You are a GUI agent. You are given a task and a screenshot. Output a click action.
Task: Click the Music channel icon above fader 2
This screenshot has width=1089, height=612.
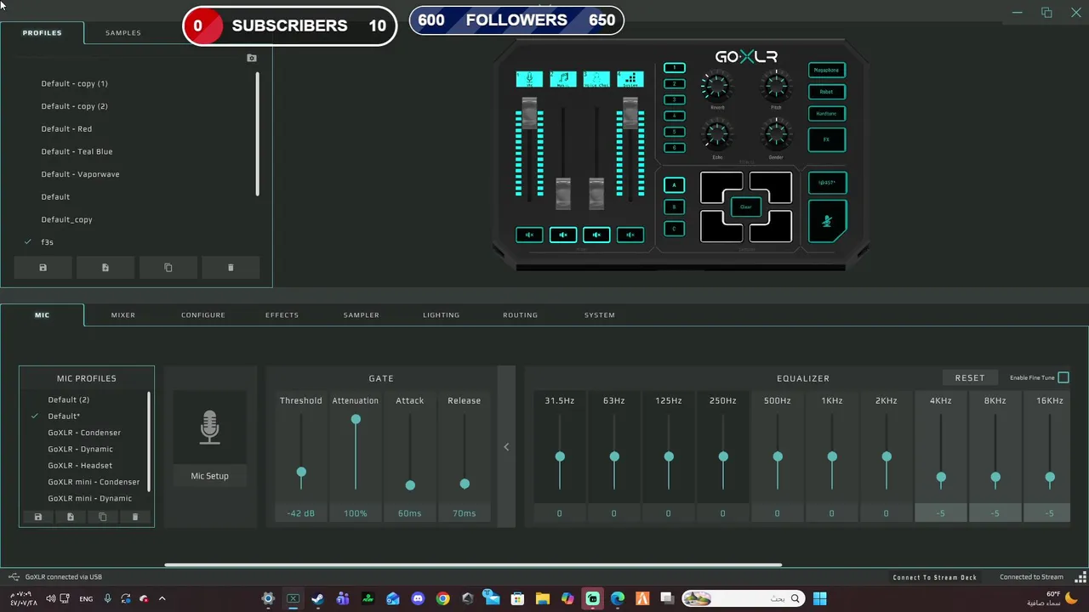[562, 79]
